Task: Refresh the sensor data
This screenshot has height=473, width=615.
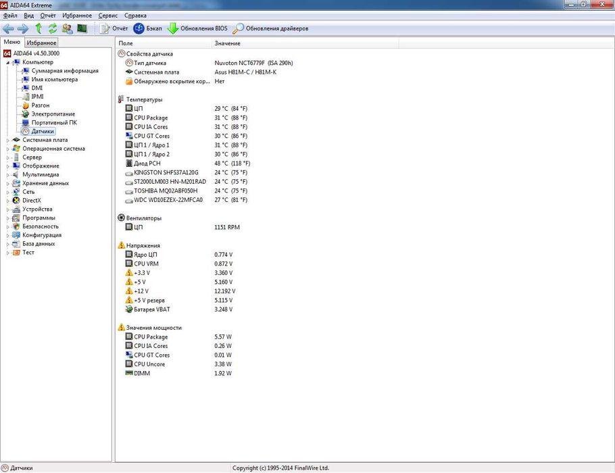Action: pyautogui.click(x=53, y=28)
